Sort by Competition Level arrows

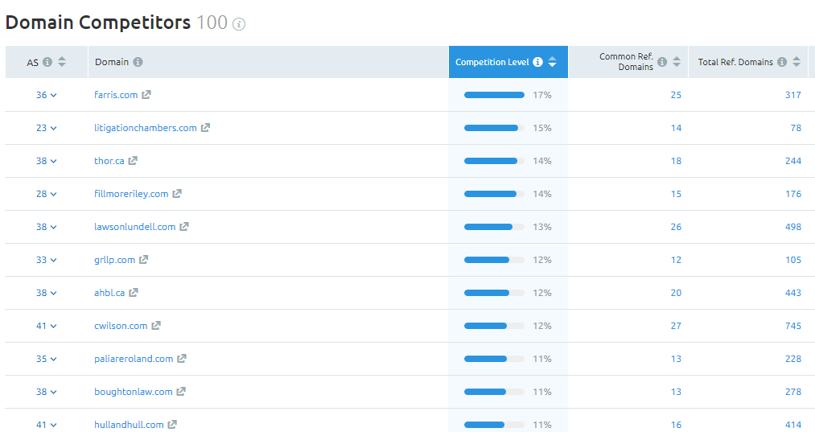point(553,62)
